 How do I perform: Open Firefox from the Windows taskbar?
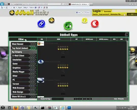tap(16, 108)
